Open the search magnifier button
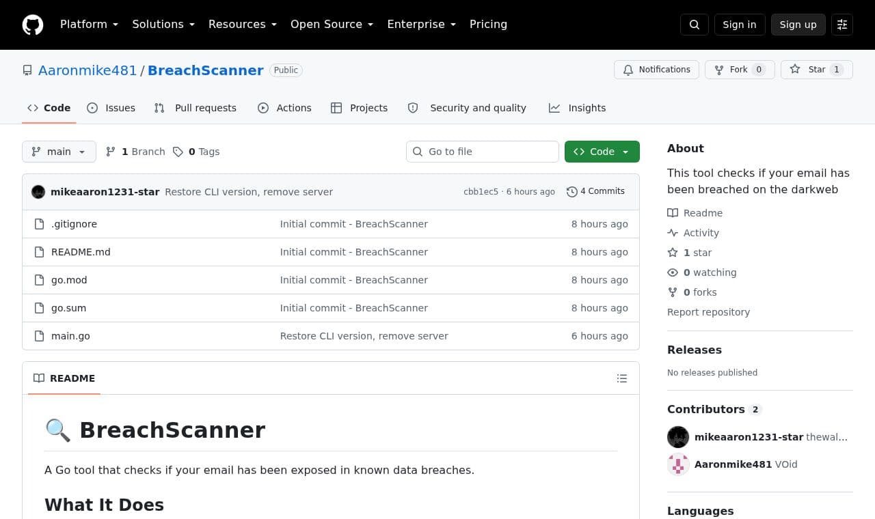875x519 pixels. coord(695,25)
